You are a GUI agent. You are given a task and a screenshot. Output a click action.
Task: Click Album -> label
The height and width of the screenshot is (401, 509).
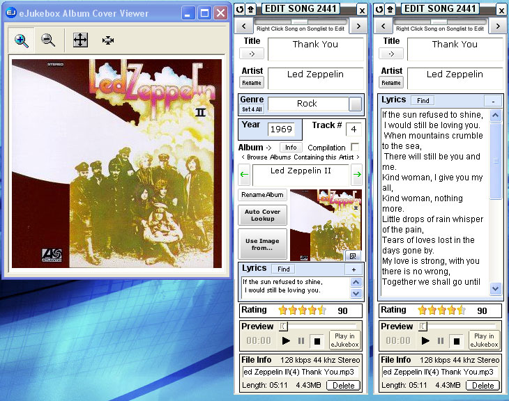coord(254,148)
